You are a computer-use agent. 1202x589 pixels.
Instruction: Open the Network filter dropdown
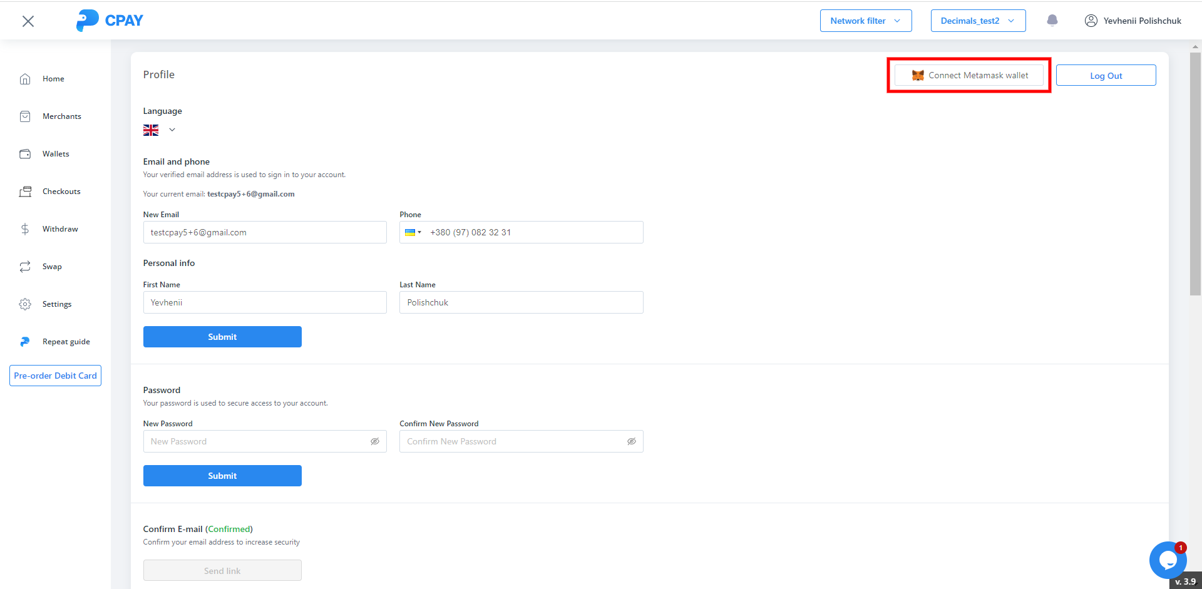tap(865, 21)
